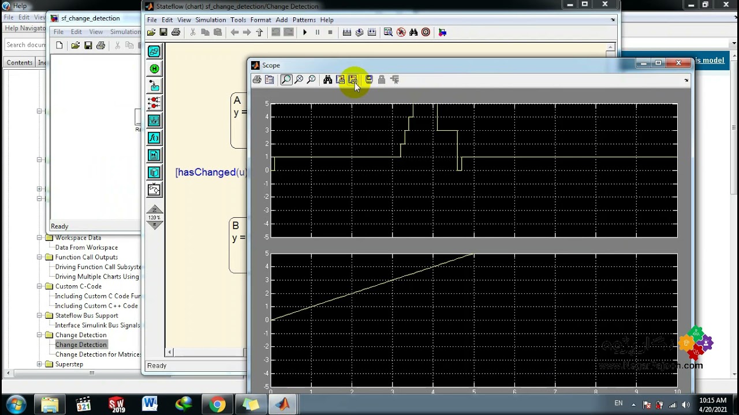Viewport: 739px width, 415px height.
Task: Open Windows Start menu
Action: click(16, 404)
